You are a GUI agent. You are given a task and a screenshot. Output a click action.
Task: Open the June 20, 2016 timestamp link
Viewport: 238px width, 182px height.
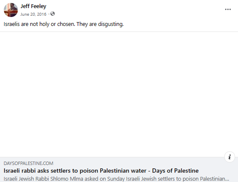(x=33, y=14)
